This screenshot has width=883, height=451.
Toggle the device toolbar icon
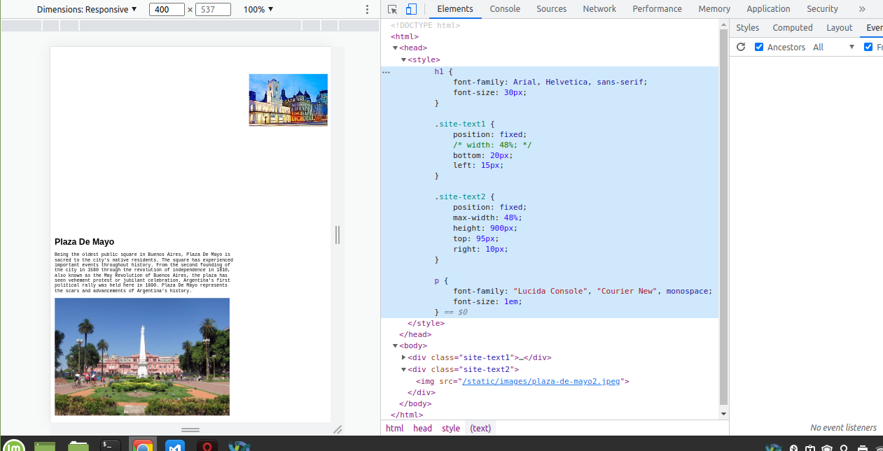pos(411,9)
